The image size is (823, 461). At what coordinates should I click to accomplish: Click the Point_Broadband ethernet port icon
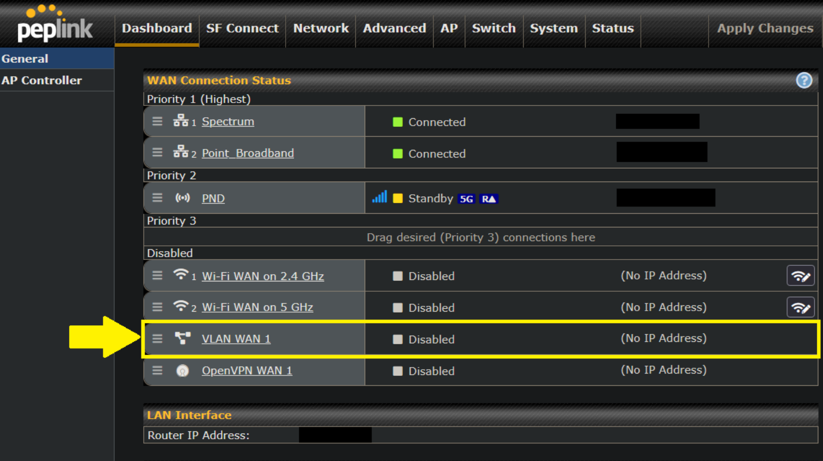[x=181, y=152]
